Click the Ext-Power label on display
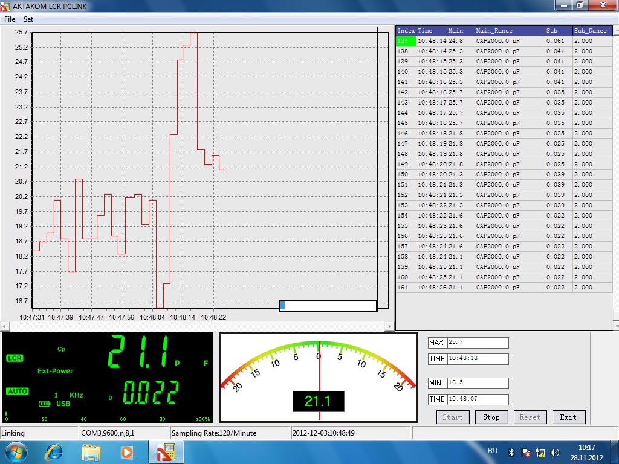 55,370
